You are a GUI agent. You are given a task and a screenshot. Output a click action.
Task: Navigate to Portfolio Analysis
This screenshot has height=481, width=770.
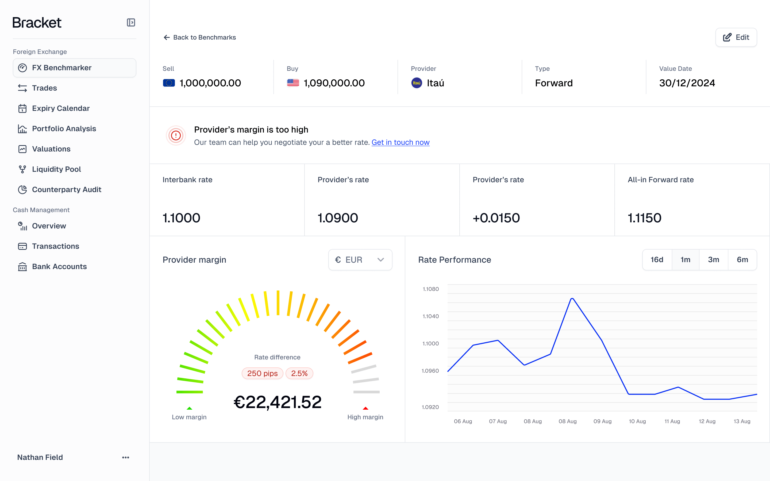pyautogui.click(x=74, y=129)
